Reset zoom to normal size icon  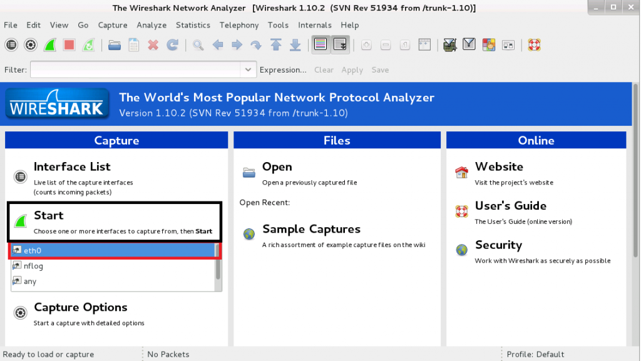point(405,45)
